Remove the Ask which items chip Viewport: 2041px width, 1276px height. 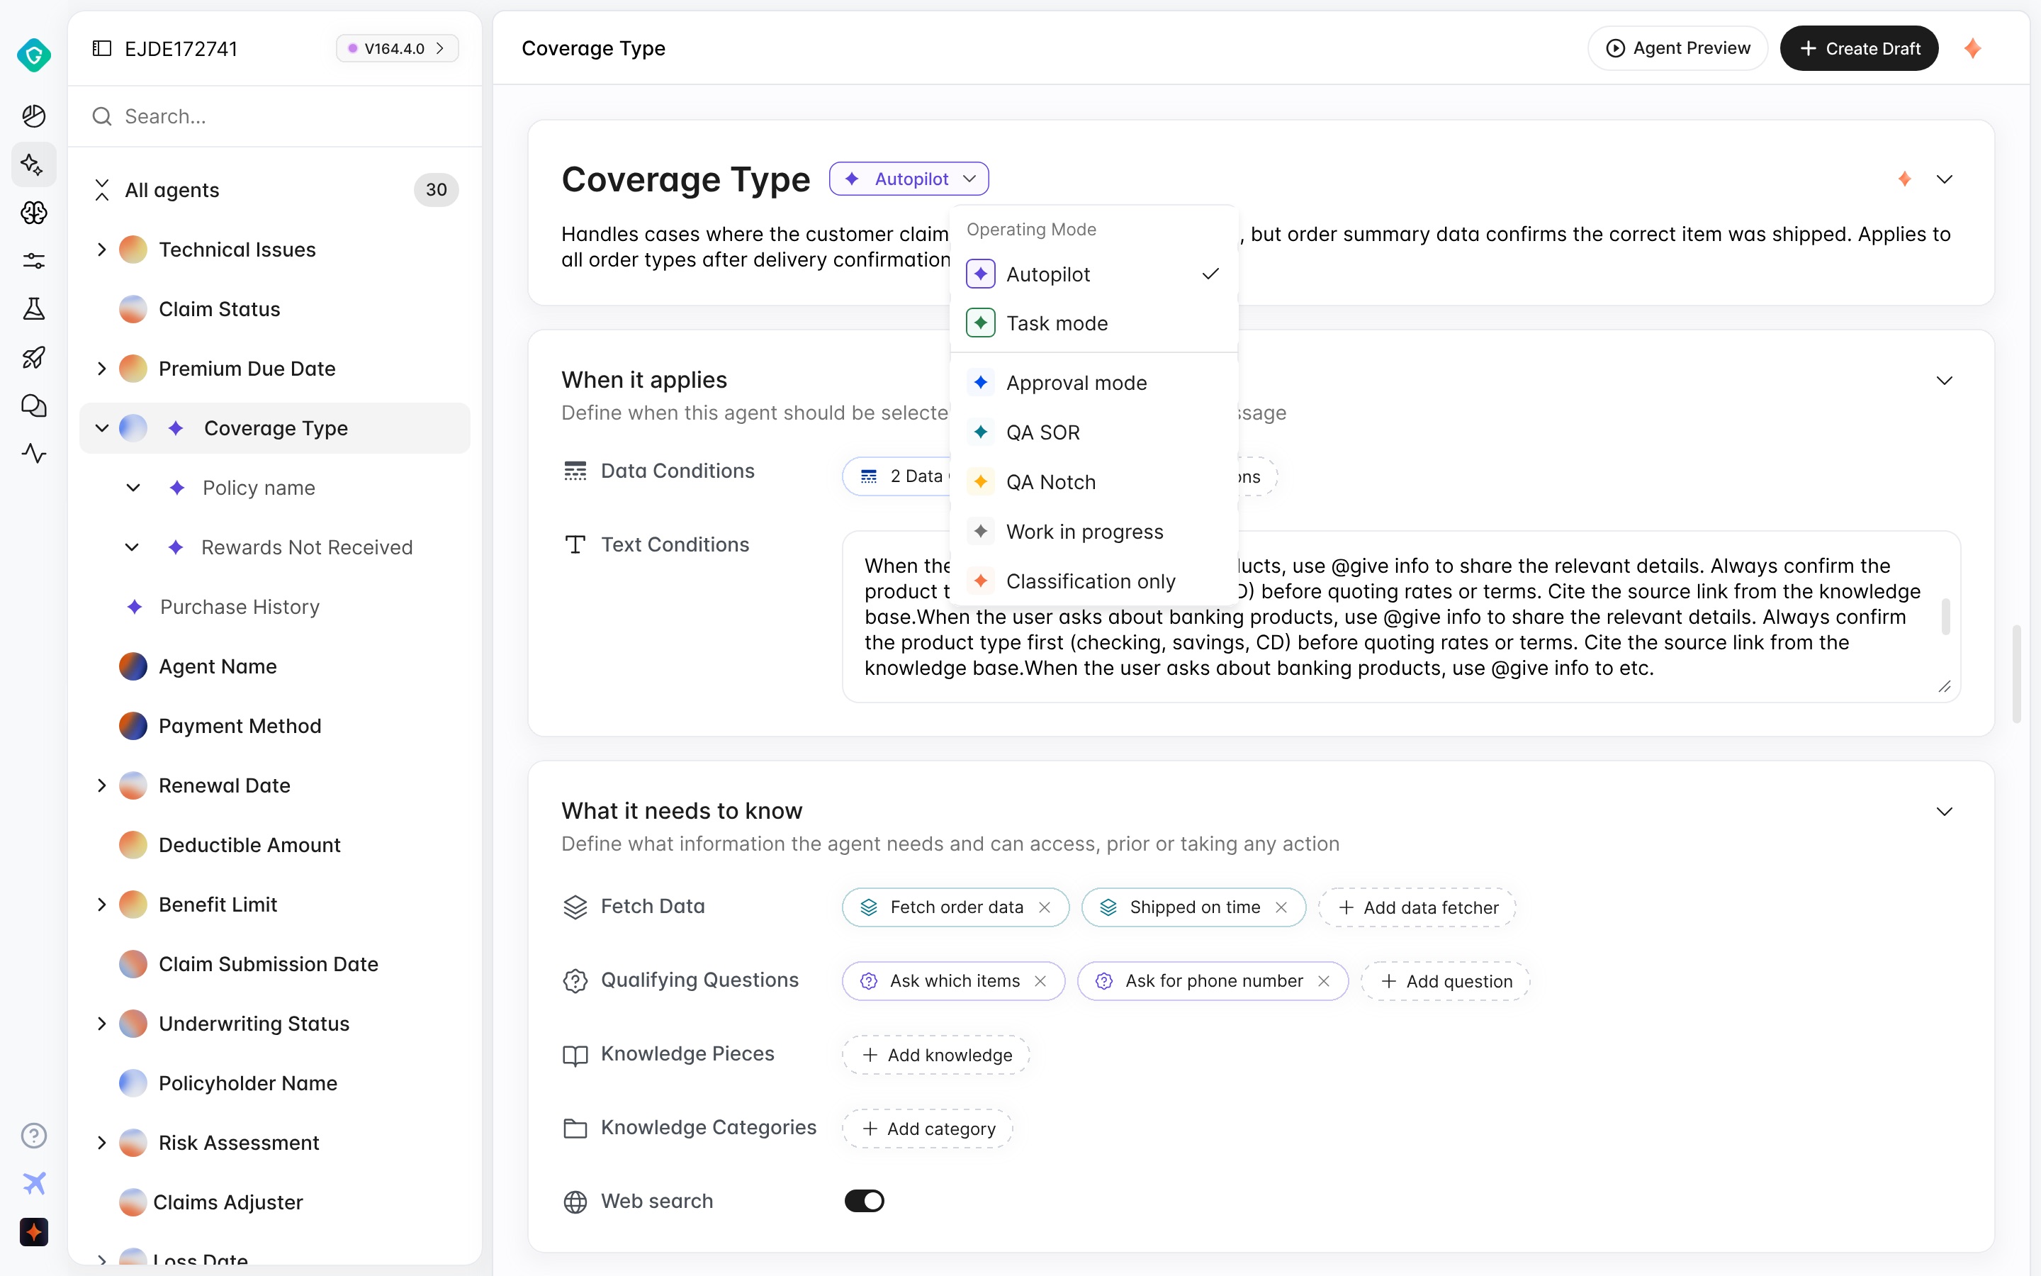click(x=1041, y=980)
